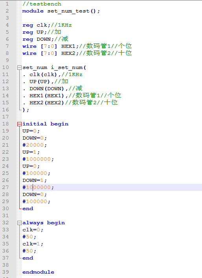Click the highlighted #1000000; on line 27
The image size is (202, 278).
pos(38,187)
